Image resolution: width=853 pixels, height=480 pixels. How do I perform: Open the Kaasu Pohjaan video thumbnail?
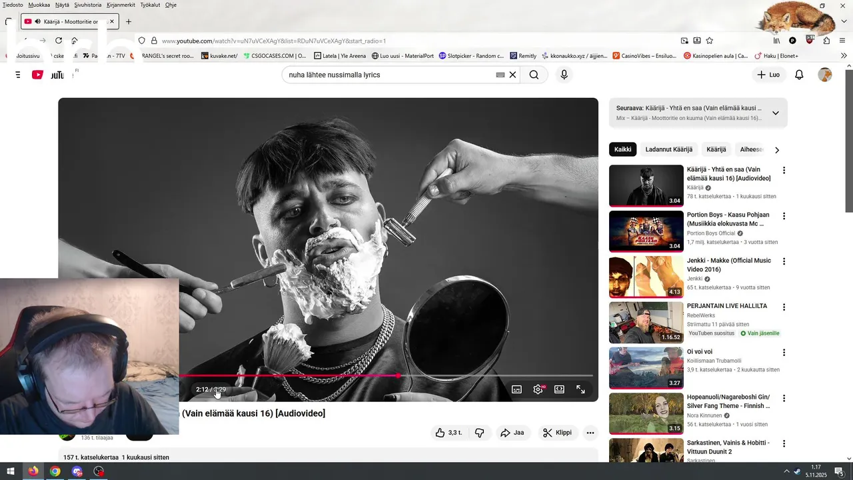pyautogui.click(x=646, y=231)
